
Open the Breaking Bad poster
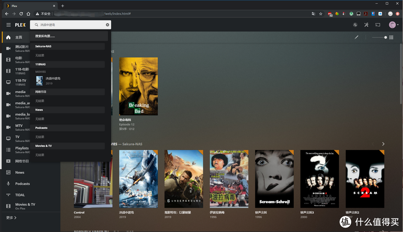point(138,86)
